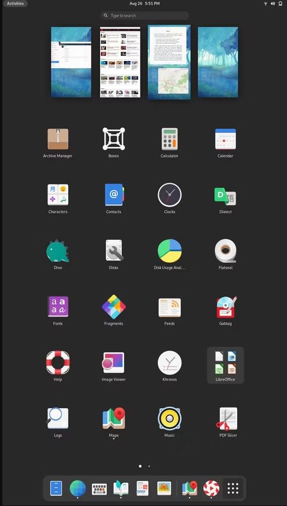
Task: Expand the LibreOffice app folder
Action: (x=225, y=365)
